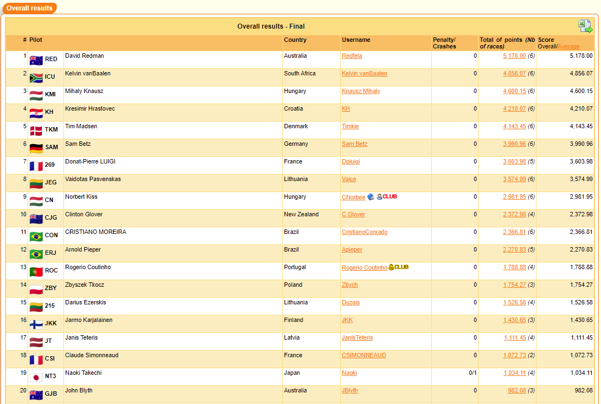The image size is (601, 404).
Task: Open the 1,034.11 points details link
Action: click(x=515, y=373)
